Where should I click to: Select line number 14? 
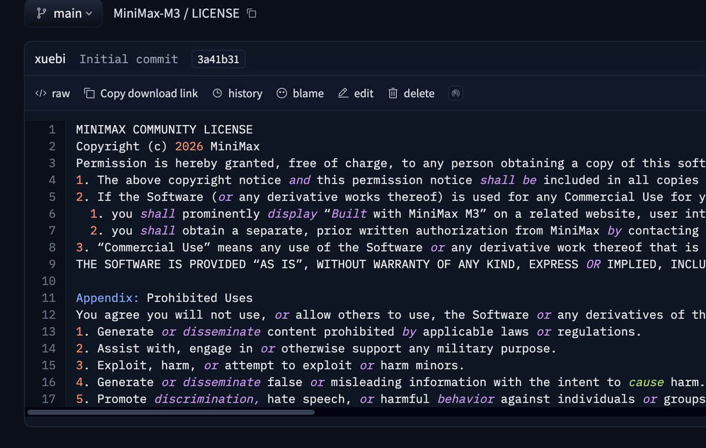[49, 349]
